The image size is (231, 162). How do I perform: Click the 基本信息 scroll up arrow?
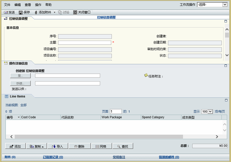tap(227, 29)
